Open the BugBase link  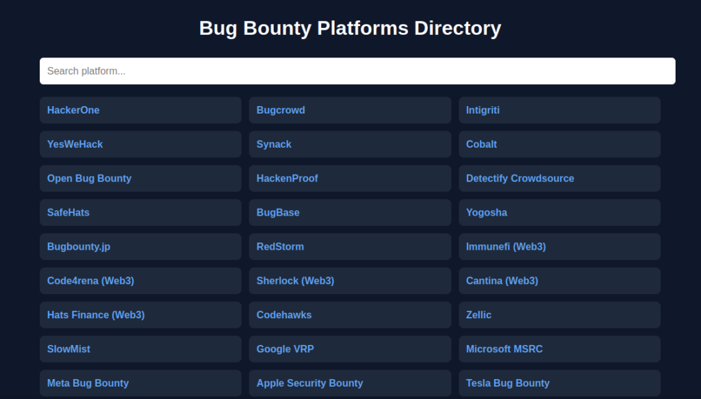[278, 213]
